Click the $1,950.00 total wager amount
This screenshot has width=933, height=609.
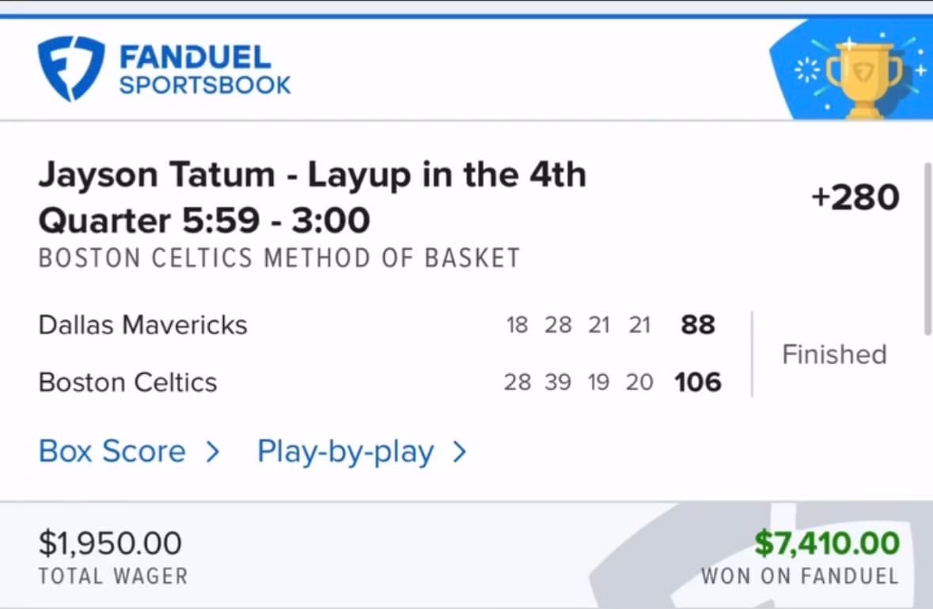(x=110, y=543)
